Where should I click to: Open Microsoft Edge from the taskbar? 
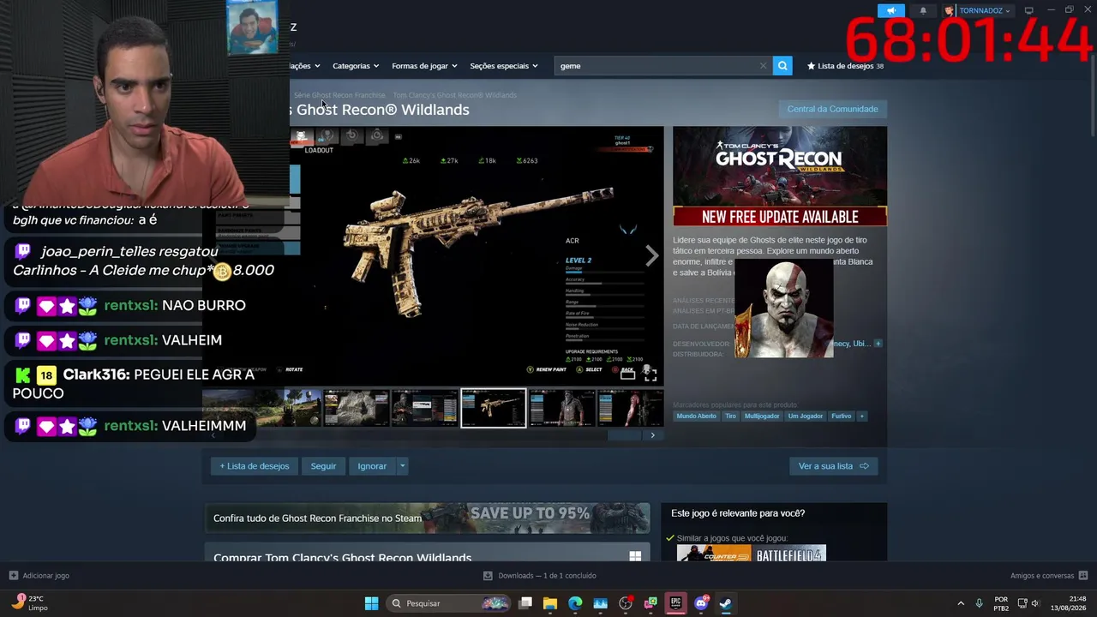click(x=575, y=603)
